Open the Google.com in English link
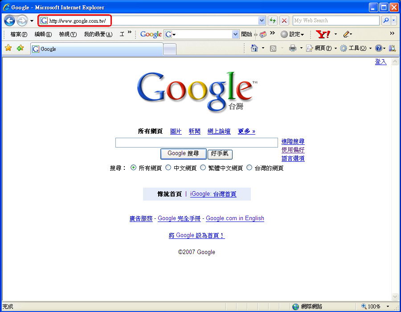The height and width of the screenshot is (312, 401). coord(235,218)
